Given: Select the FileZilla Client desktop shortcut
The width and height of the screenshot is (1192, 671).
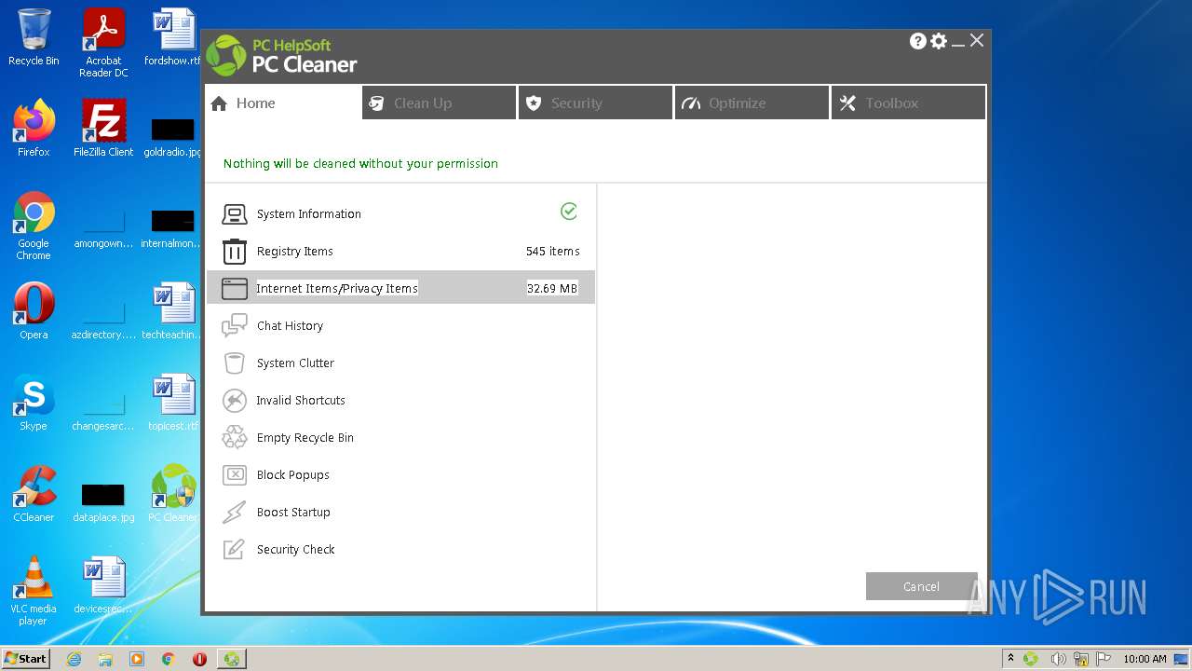Looking at the screenshot, I should [x=103, y=129].
